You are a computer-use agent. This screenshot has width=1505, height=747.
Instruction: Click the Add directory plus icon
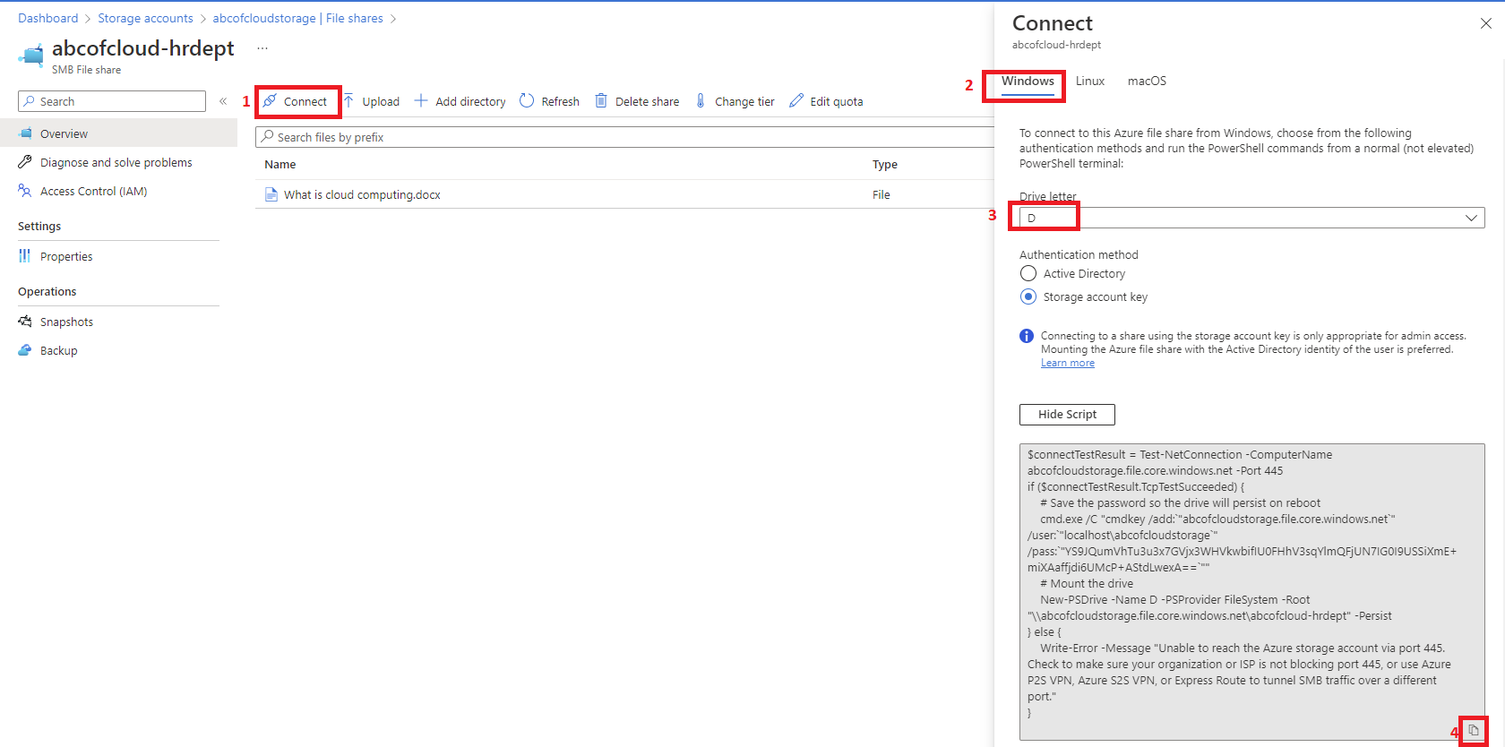pos(421,101)
